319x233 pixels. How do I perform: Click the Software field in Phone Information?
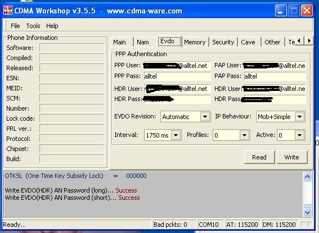coord(72,48)
